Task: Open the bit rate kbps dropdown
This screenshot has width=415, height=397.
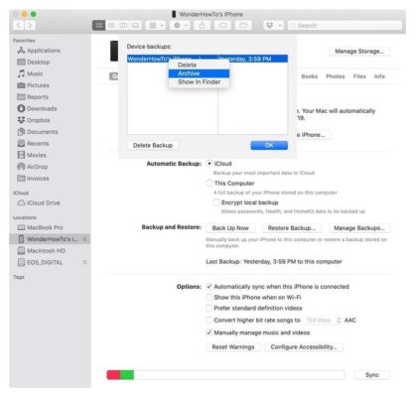Action: 323,320
